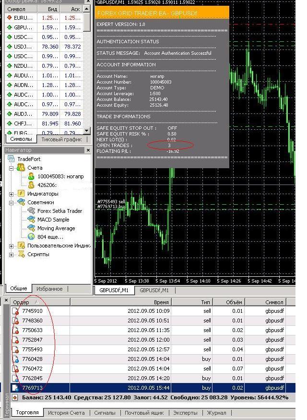The width and height of the screenshot is (307, 420).
Task: Sort by Ордер column header
Action: pos(40,302)
